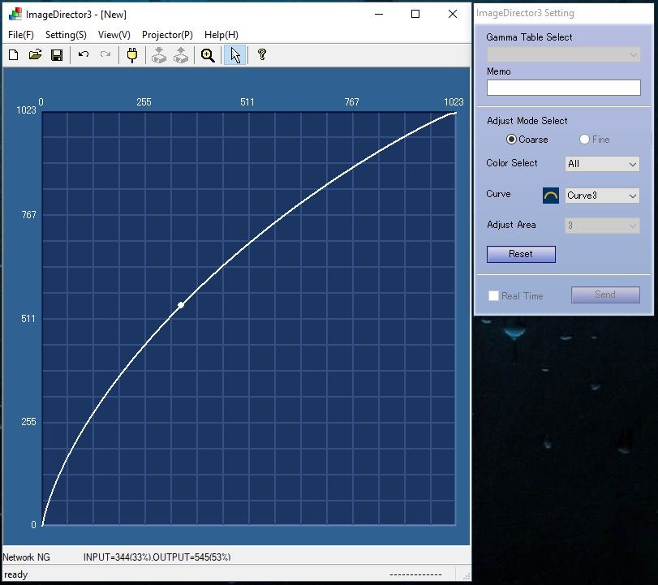658x585 pixels.
Task: Save using the floppy disk icon
Action: (57, 55)
